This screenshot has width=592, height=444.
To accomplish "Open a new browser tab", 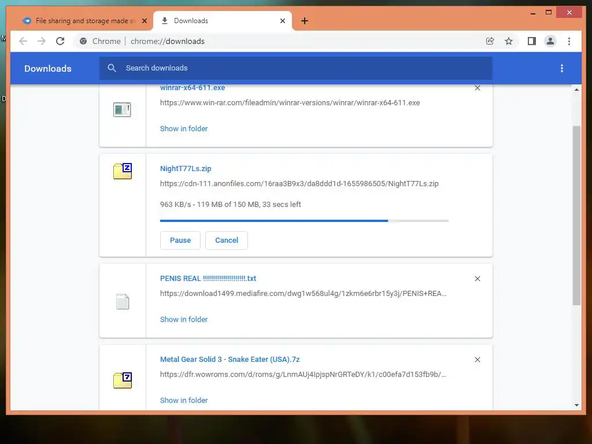I will (305, 21).
